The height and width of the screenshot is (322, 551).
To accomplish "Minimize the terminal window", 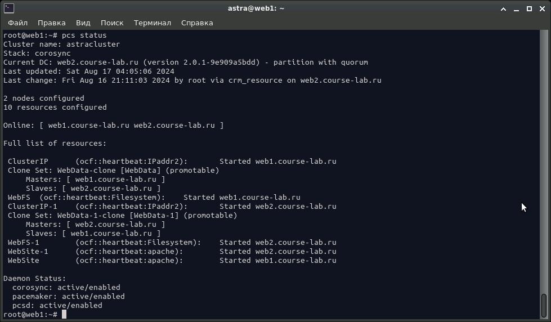I will tap(516, 8).
